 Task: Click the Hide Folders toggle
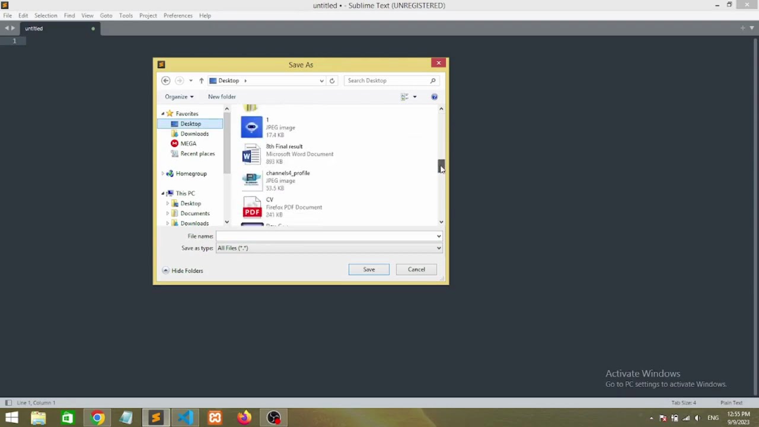click(183, 270)
